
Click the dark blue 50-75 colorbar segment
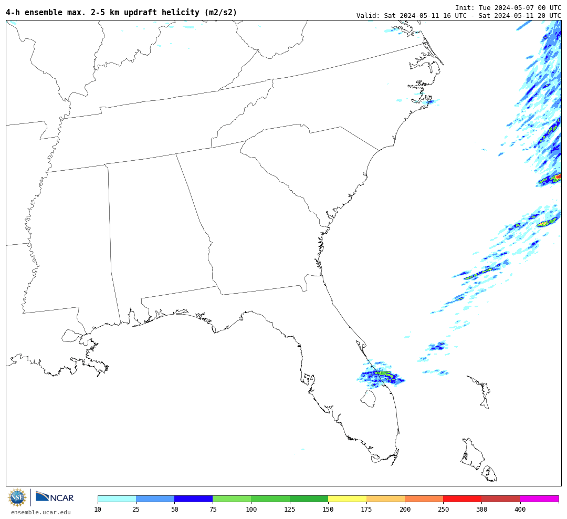point(193,499)
